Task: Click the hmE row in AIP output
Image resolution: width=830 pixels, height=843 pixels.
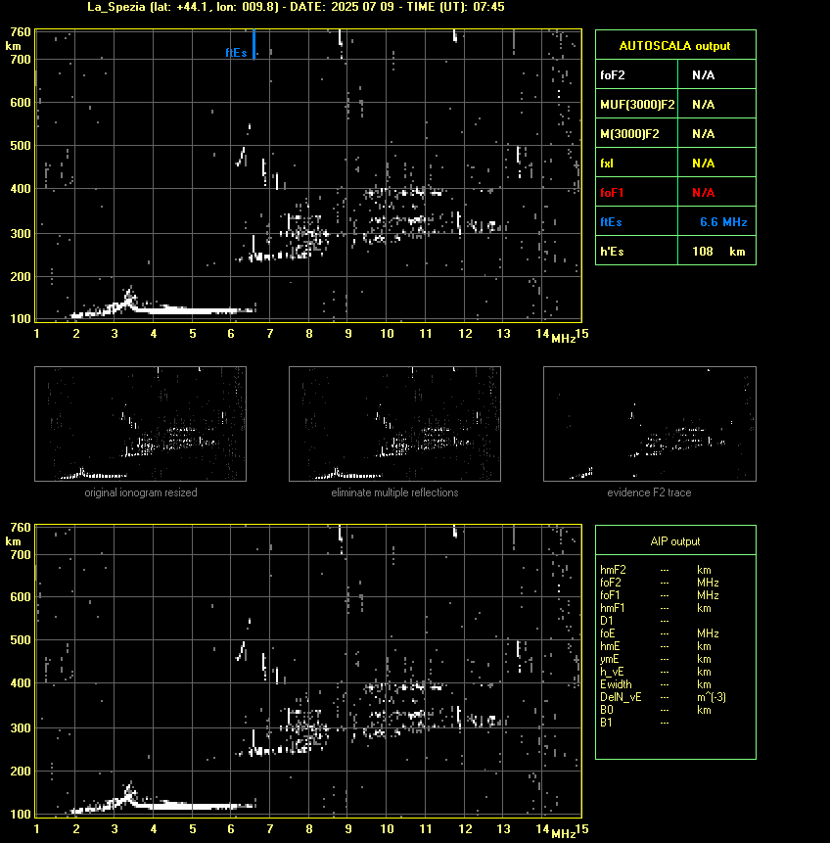Action: [x=656, y=646]
